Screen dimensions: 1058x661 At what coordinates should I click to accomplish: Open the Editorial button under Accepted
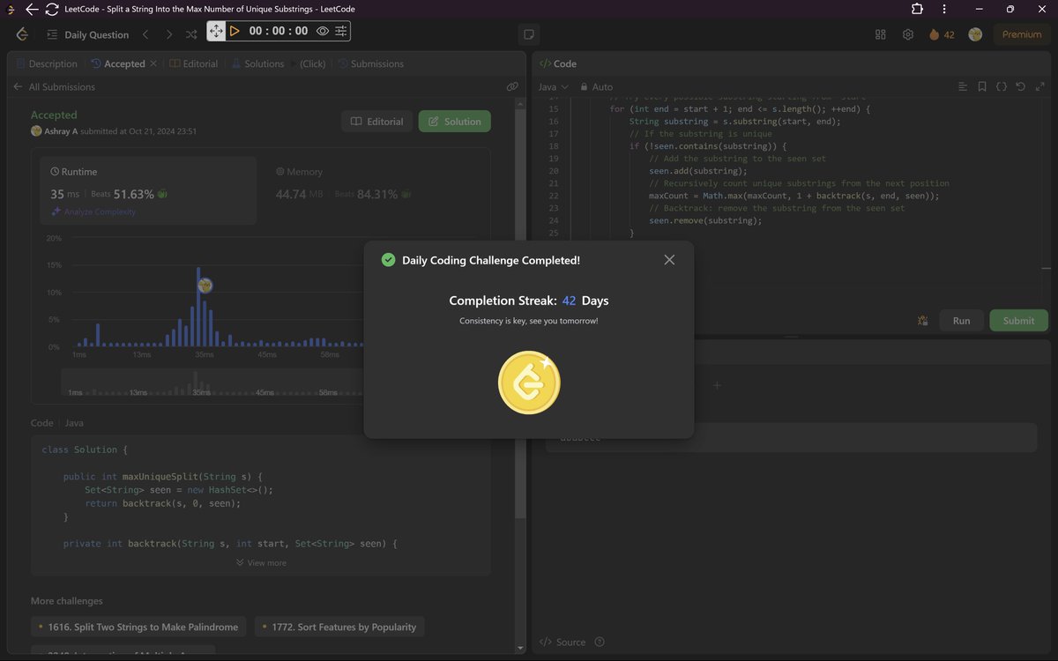pos(376,122)
